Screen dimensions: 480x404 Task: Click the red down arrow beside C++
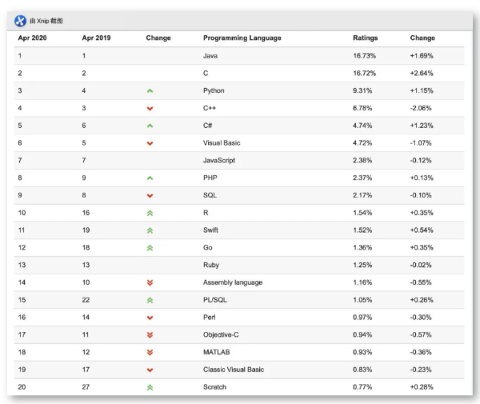(x=150, y=109)
